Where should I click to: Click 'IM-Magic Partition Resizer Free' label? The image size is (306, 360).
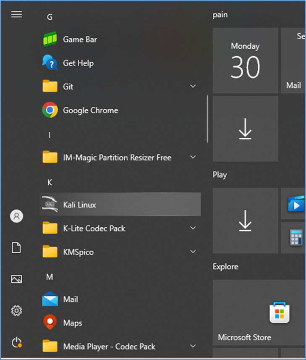click(x=117, y=158)
